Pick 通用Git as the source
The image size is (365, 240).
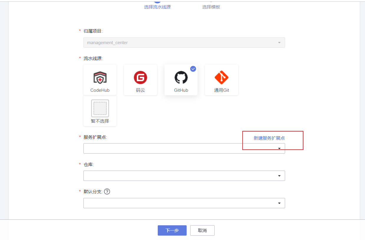(x=221, y=80)
